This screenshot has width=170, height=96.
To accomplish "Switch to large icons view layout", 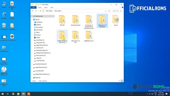I will pos(122,81).
